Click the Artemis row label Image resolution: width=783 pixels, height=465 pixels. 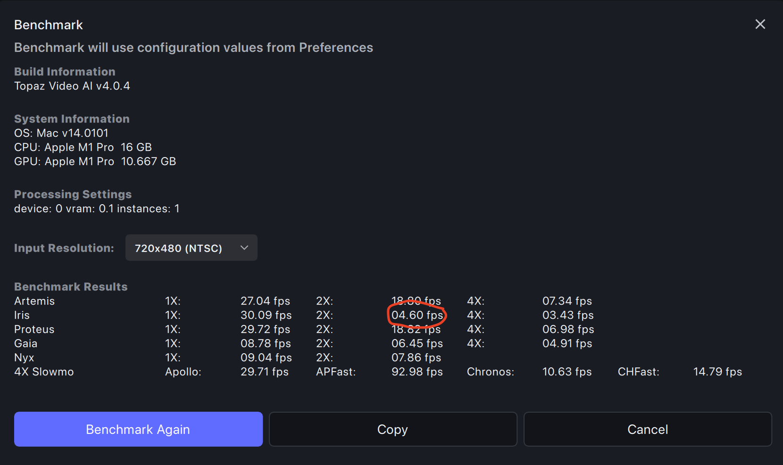[x=34, y=301]
